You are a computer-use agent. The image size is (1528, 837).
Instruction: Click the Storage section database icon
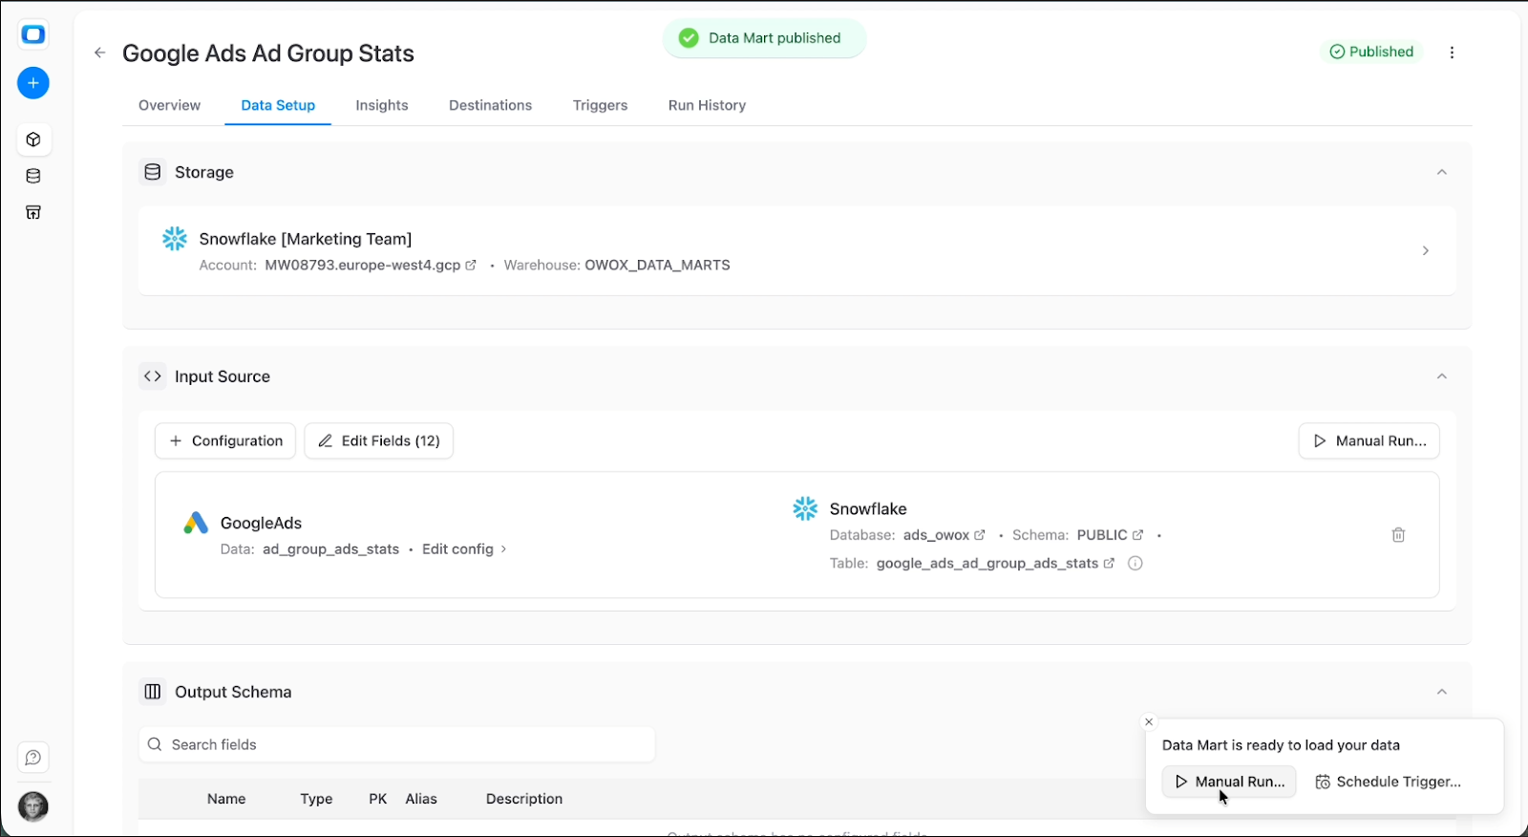tap(153, 172)
